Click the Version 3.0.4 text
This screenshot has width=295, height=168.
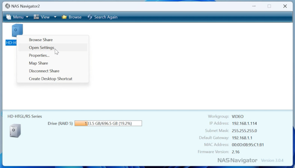point(272,161)
